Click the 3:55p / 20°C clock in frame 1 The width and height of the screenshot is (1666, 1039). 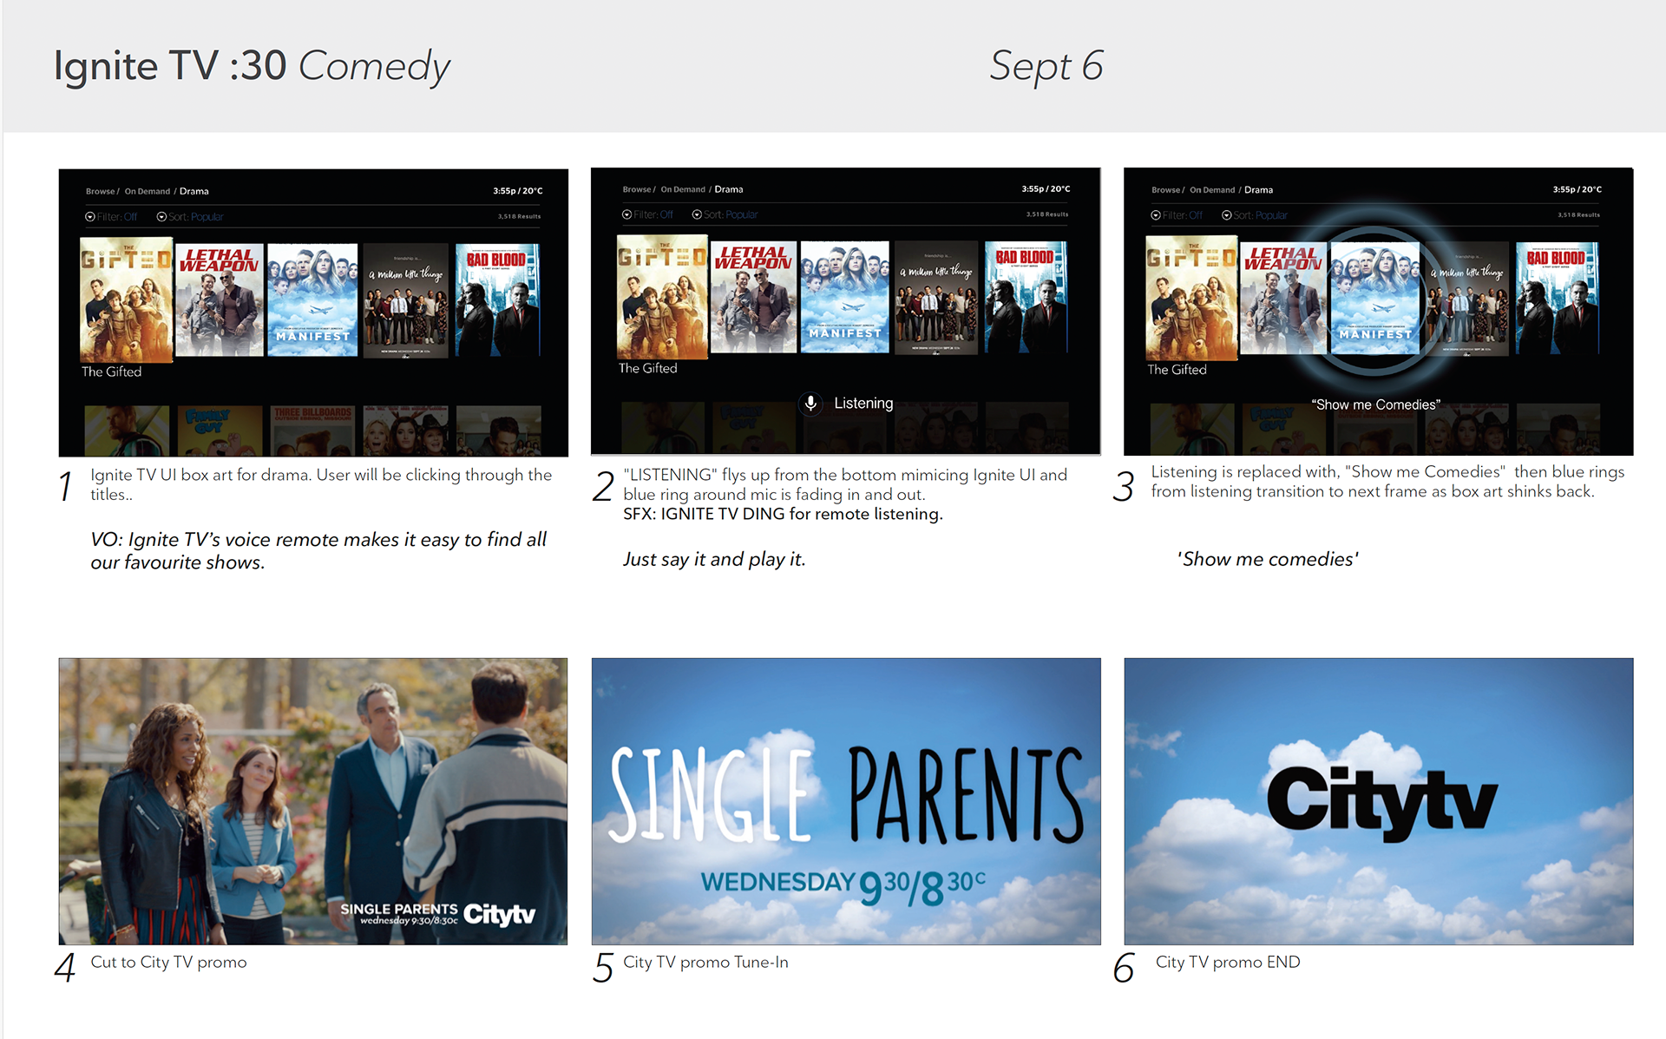click(518, 191)
